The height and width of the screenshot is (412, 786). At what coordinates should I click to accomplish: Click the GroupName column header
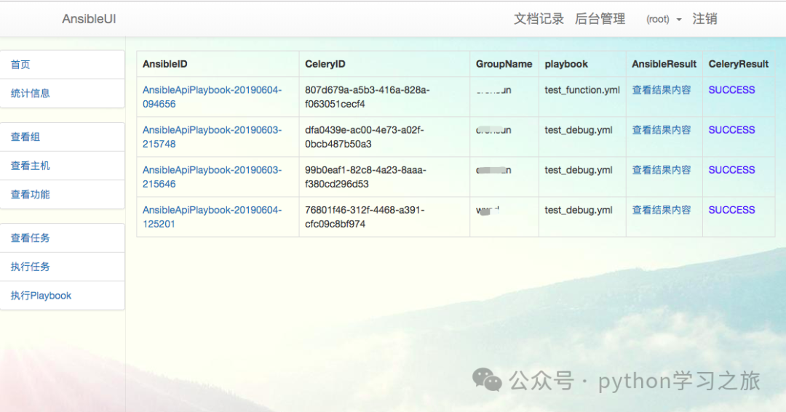pos(504,64)
